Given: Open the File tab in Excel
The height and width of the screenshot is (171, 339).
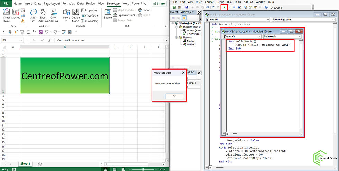Looking at the screenshot, I should pyautogui.click(x=6, y=4).
